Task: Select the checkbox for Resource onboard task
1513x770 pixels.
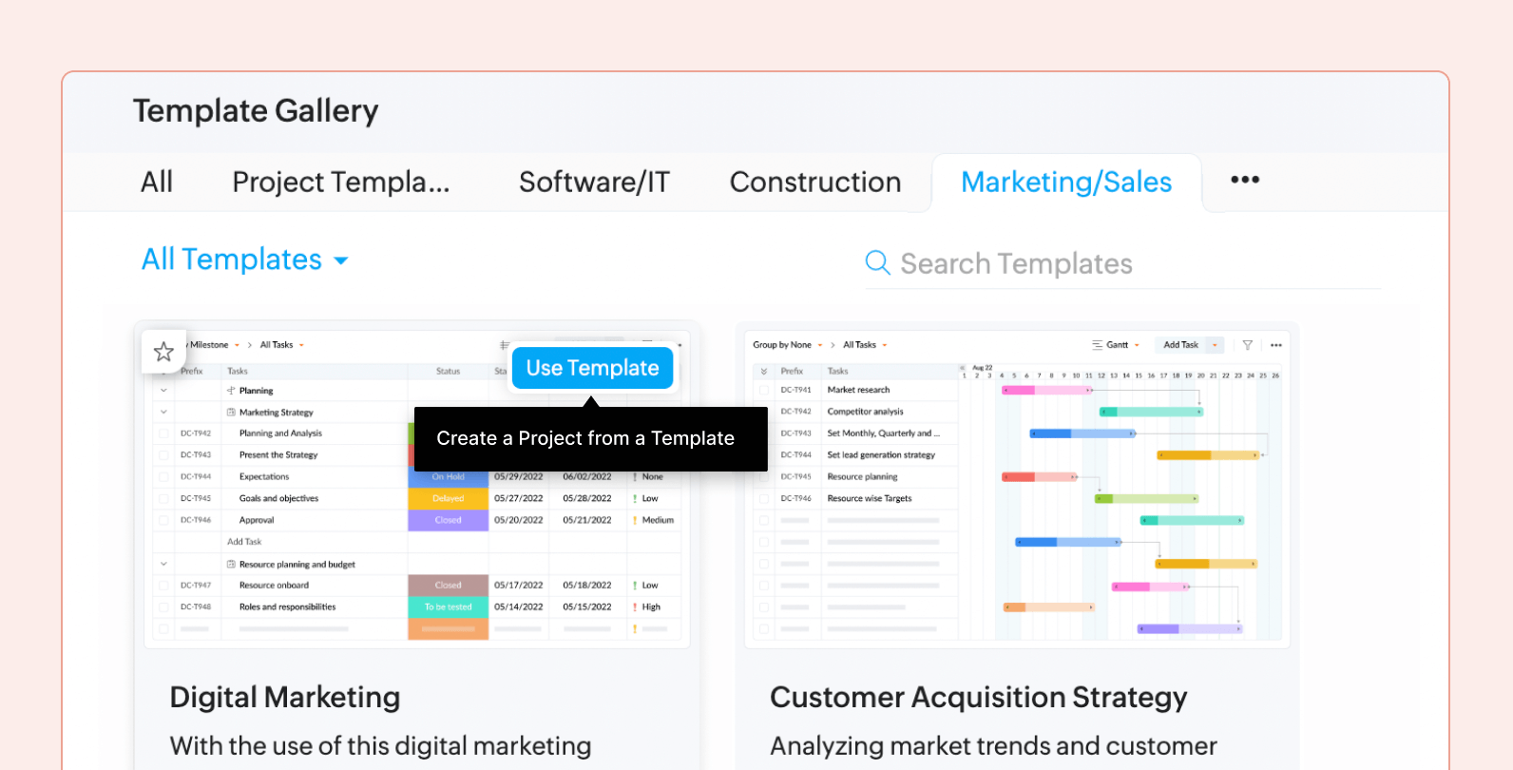Action: click(163, 585)
